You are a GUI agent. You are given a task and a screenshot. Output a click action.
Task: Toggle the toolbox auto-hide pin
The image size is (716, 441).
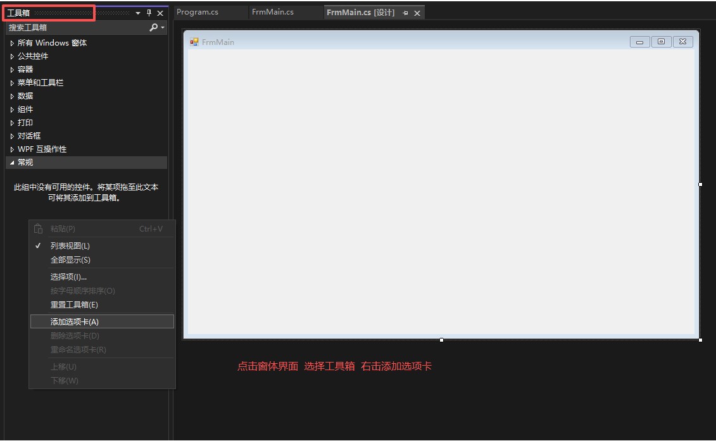149,13
